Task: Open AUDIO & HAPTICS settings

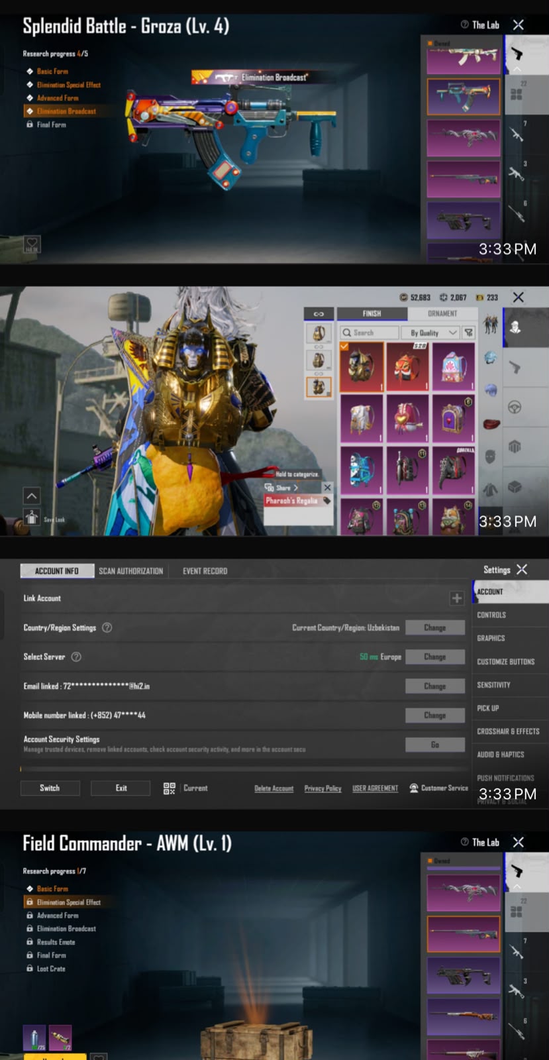Action: click(x=501, y=755)
